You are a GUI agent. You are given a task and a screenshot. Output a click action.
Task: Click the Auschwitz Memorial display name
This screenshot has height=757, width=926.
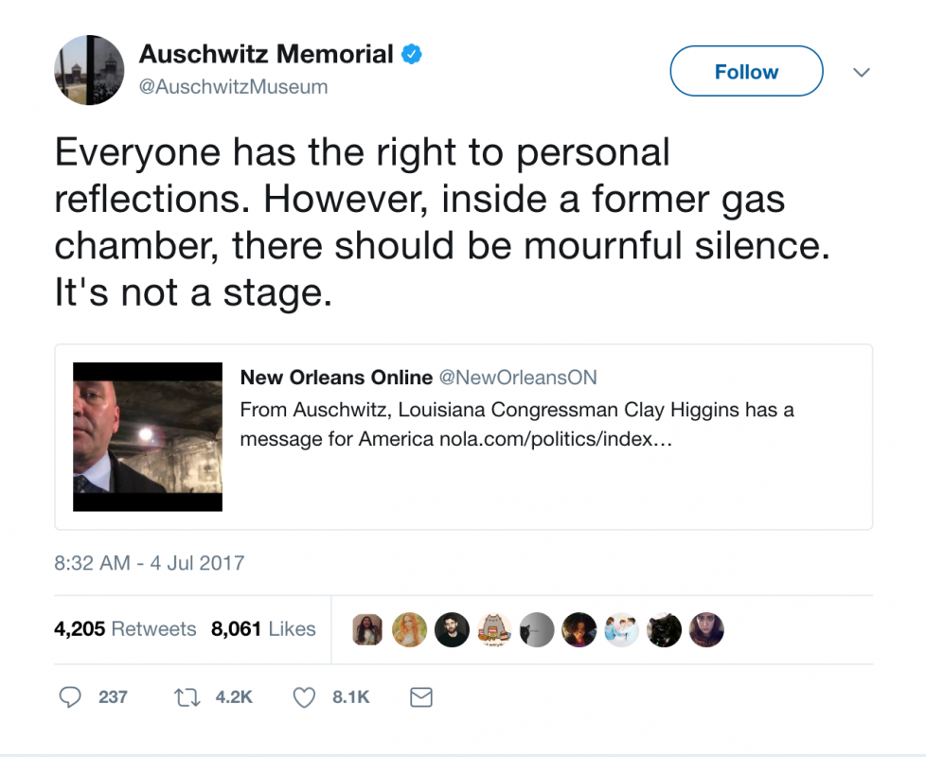pyautogui.click(x=266, y=54)
